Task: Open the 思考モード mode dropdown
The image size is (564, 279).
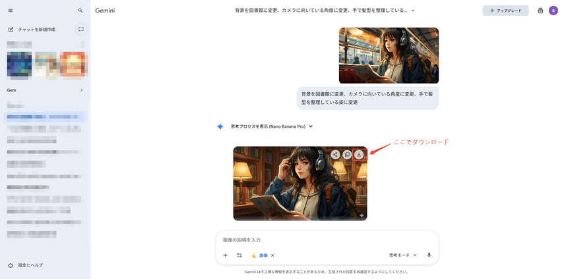Action: pos(403,255)
